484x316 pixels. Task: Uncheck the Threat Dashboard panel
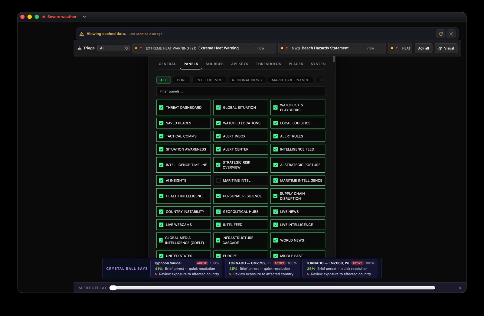(x=161, y=108)
